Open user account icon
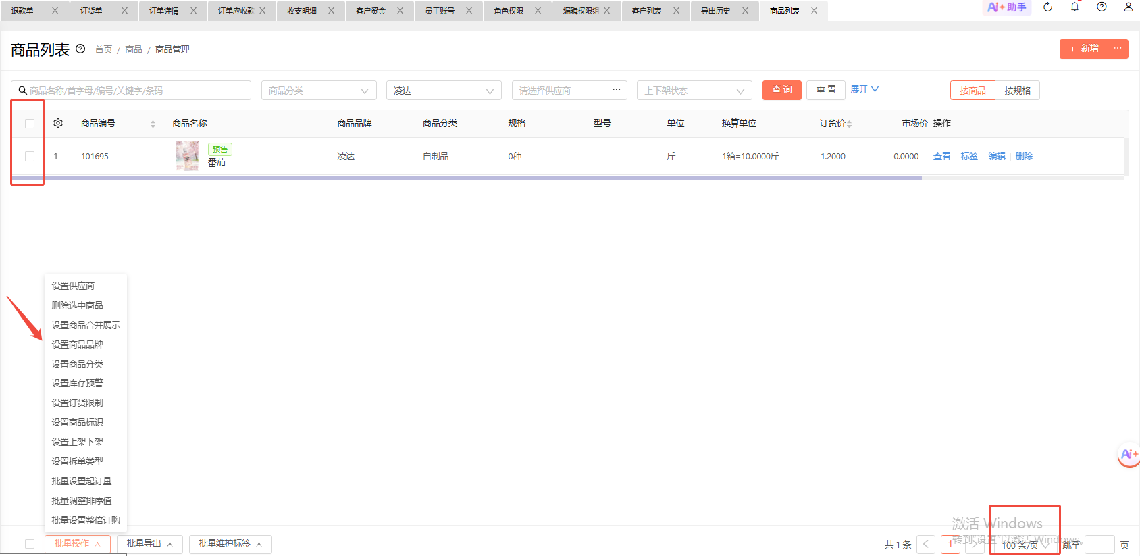Viewport: 1140px width, 556px height. pyautogui.click(x=1129, y=7)
